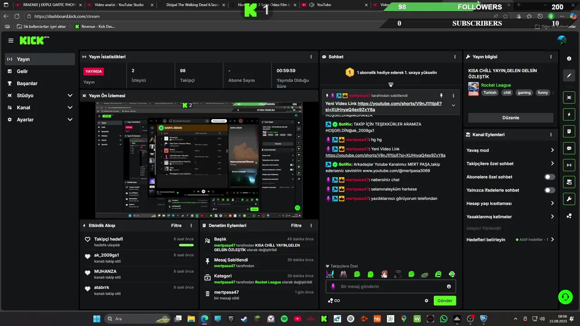Open the info icon in the right sidebar
Screen dimensions: 580x326
point(569,59)
